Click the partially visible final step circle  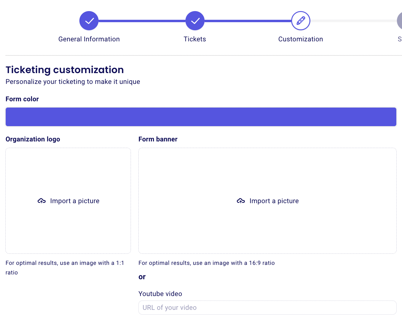coord(400,20)
